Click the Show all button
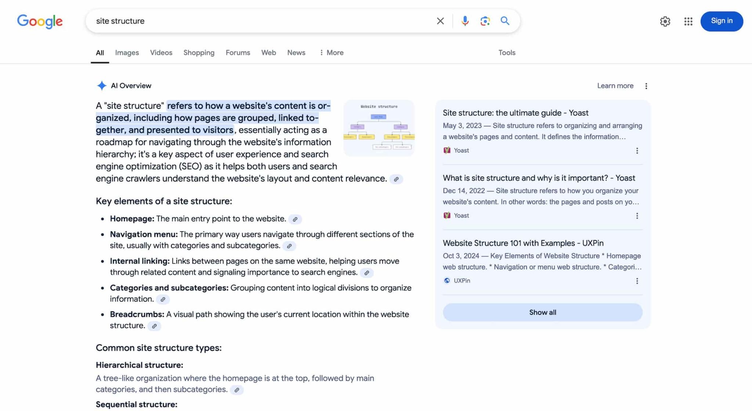The height and width of the screenshot is (411, 752). pyautogui.click(x=542, y=312)
